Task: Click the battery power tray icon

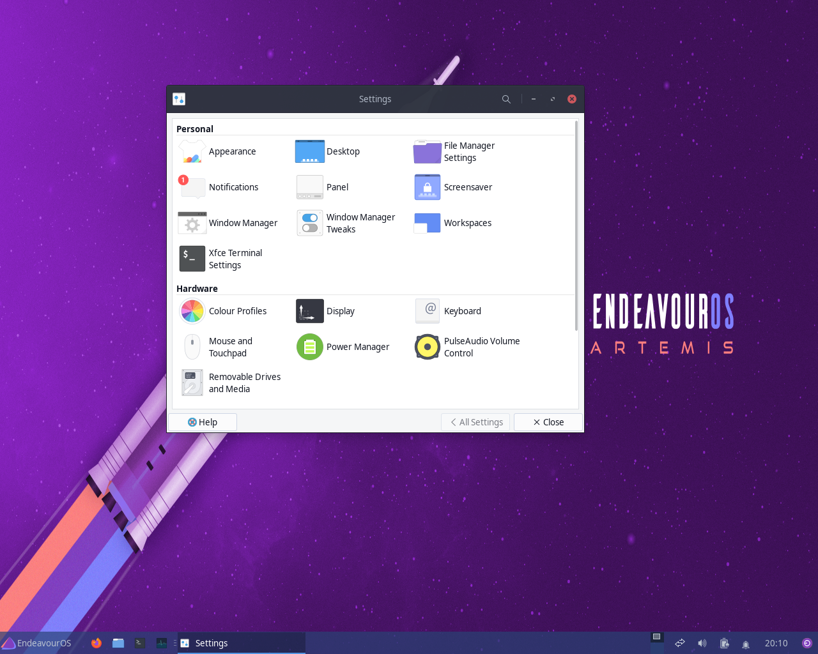Action: click(724, 643)
